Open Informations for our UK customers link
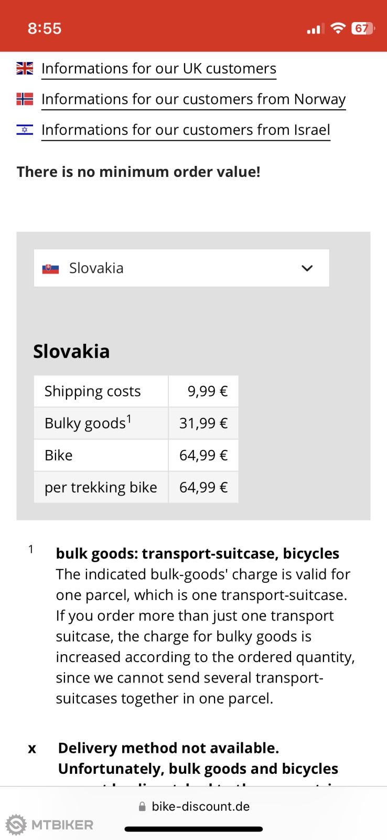 coord(158,69)
